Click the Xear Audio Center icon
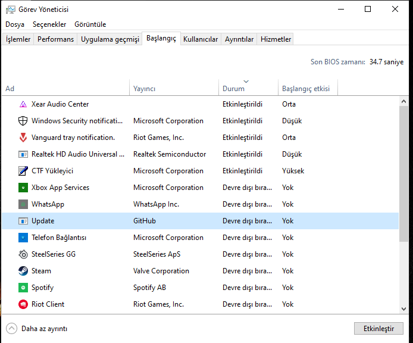This screenshot has height=343, width=413. tap(23, 104)
